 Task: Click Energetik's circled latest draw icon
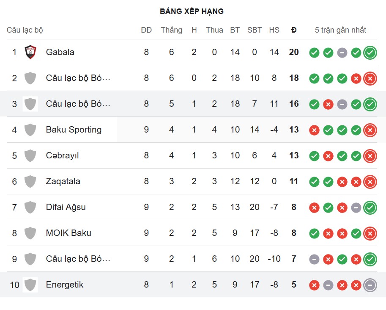pyautogui.click(x=370, y=285)
